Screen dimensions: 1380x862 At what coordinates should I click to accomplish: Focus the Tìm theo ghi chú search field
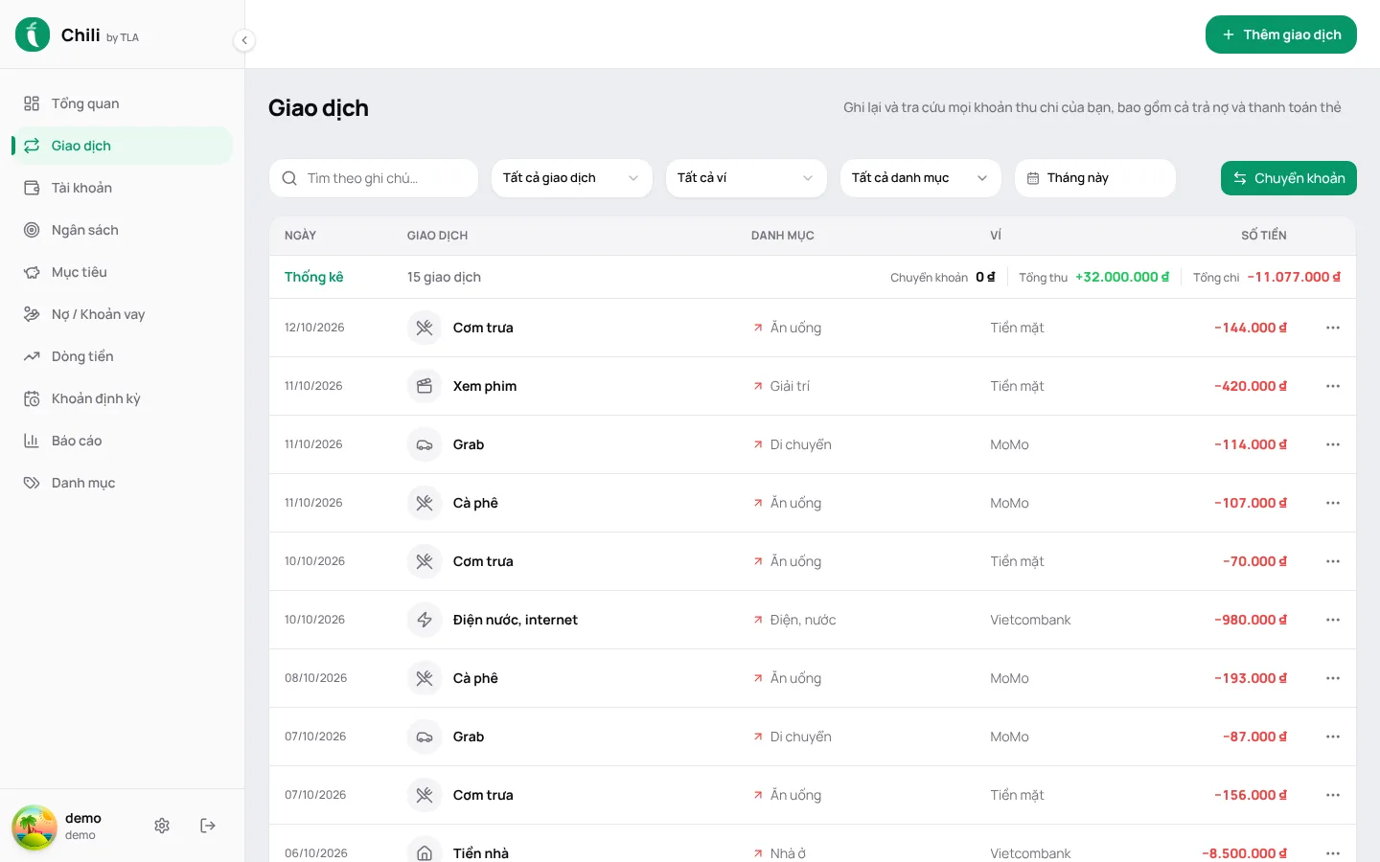click(374, 178)
